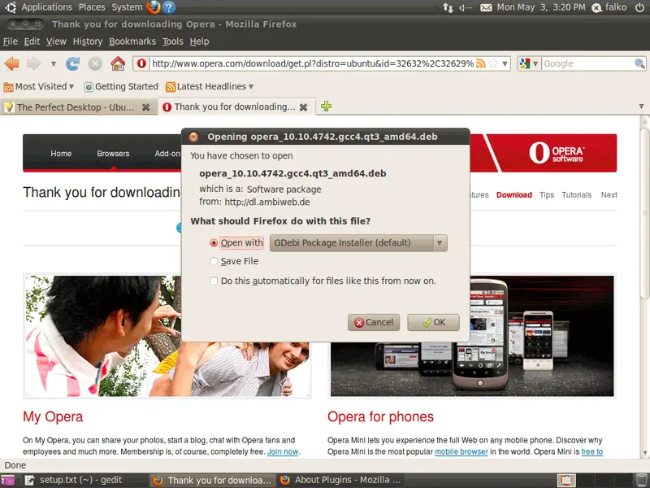Screen dimensions: 650x488
Task: Click the Download link on Opera page
Action: point(514,195)
